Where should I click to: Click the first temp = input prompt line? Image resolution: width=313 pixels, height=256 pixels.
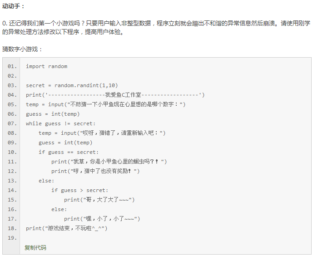coord(105,104)
